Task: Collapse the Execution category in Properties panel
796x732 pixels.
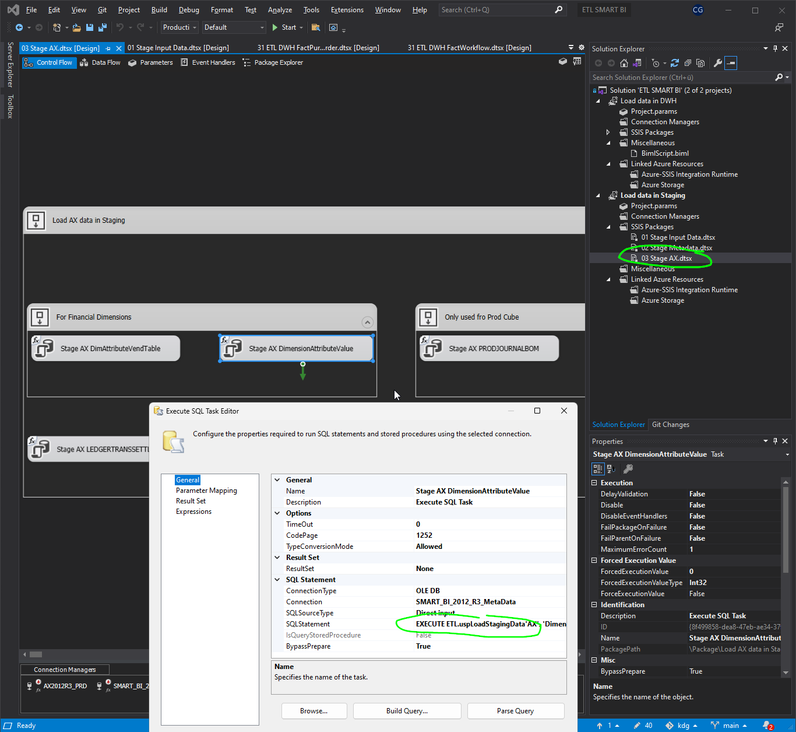Action: point(594,483)
